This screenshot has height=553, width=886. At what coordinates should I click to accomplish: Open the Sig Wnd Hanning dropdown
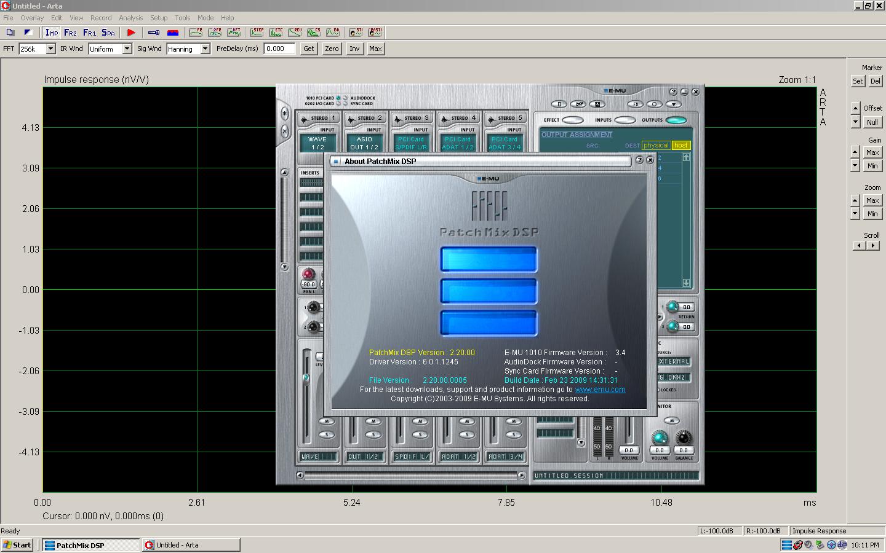coord(205,49)
